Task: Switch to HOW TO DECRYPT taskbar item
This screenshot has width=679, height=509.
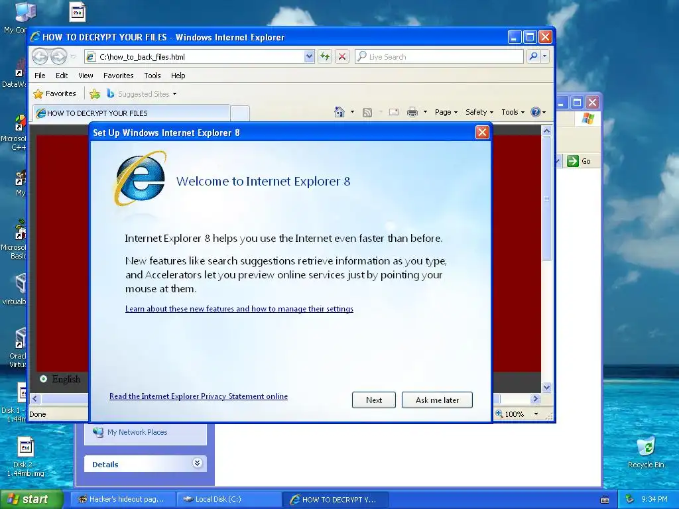Action: tap(335, 499)
